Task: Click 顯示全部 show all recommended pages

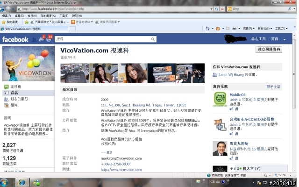Action: click(x=273, y=86)
